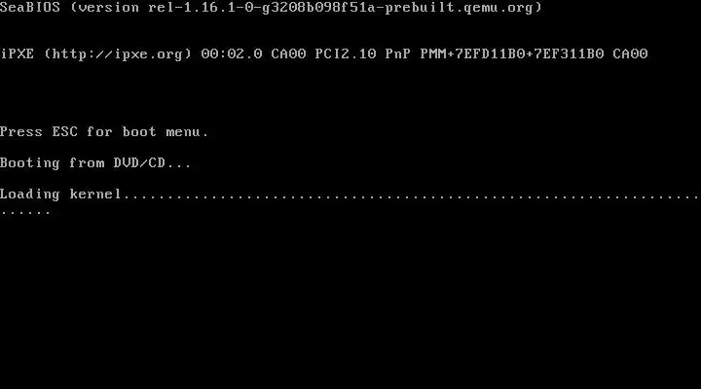Click the PMM+7EFD11B0+7EF311B0 address text
This screenshot has width=701, height=389.
click(x=512, y=54)
